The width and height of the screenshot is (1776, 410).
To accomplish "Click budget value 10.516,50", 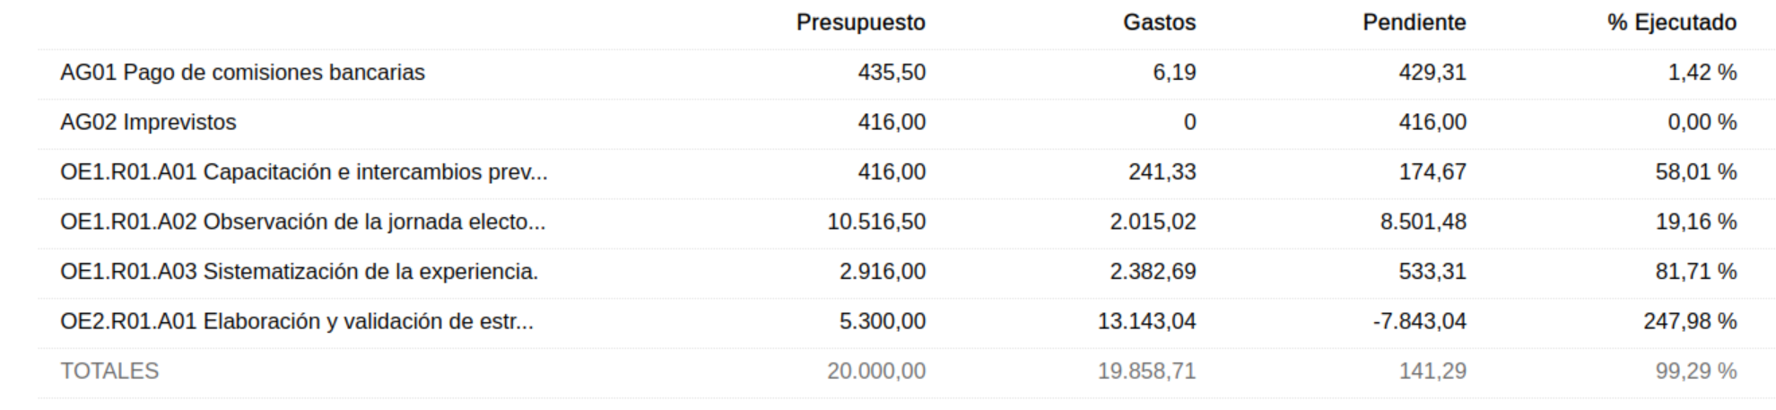I will [x=876, y=222].
